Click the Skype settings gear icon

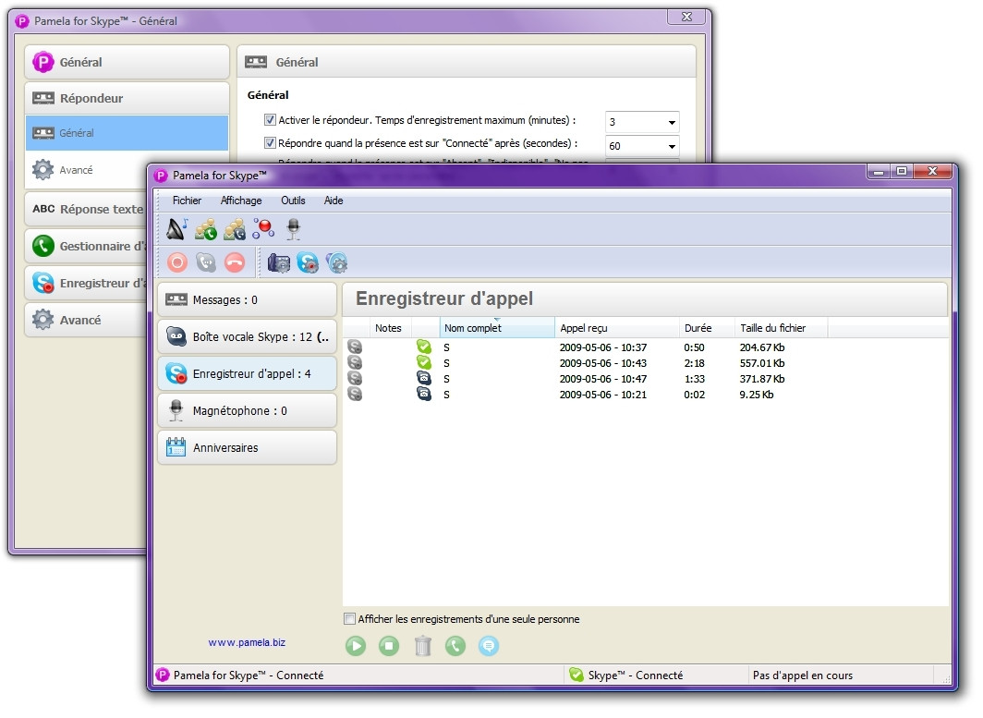(x=308, y=262)
